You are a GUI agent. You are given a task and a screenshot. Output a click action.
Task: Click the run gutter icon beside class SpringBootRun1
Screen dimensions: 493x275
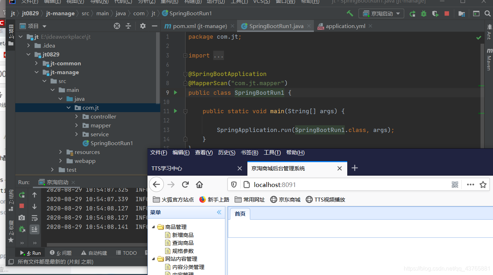point(175,93)
